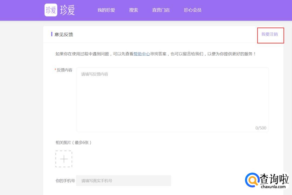This screenshot has width=292, height=195.
Task: Click the purple bar beside 意见反馈
Action: pos(52,34)
